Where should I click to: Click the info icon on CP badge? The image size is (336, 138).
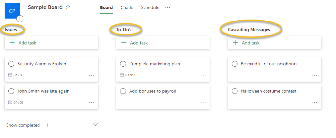click(x=20, y=19)
